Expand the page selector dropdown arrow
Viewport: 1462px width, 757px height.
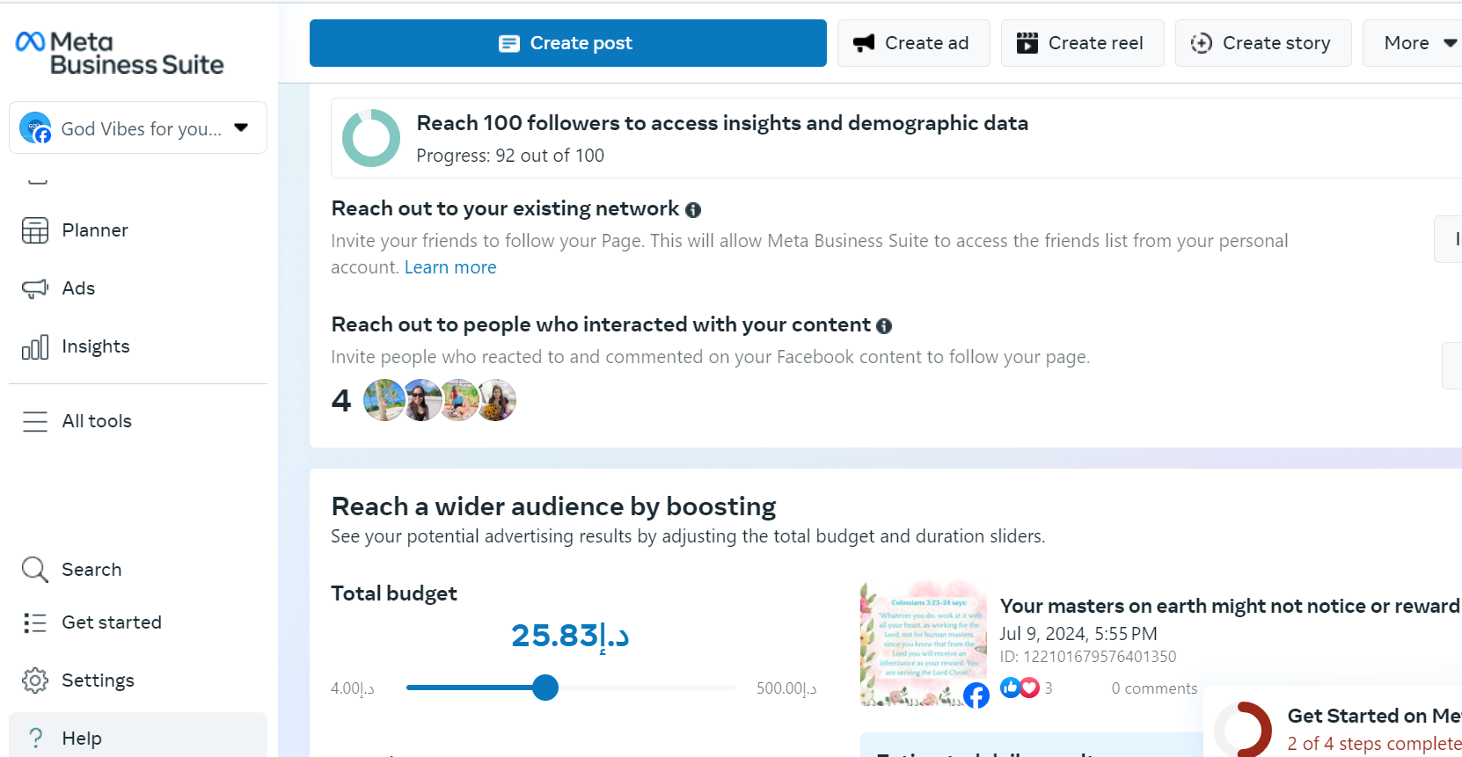coord(241,127)
